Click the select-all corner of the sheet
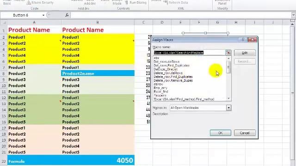This screenshot has height=166, width=296. click(4, 23)
